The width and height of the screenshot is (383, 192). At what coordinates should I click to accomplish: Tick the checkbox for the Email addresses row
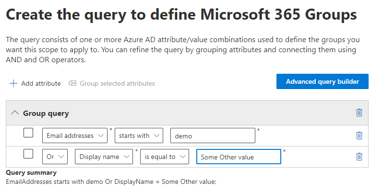tap(28, 134)
